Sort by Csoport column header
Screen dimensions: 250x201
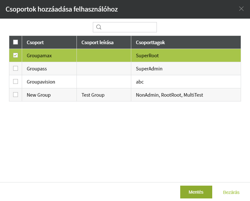pyautogui.click(x=49, y=42)
